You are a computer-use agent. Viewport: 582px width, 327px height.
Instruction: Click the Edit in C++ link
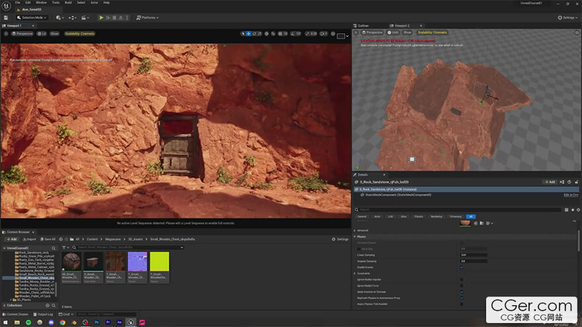[571, 195]
